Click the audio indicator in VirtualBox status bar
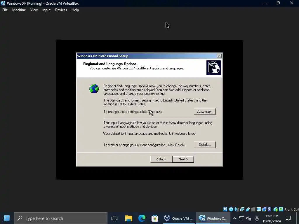This screenshot has width=299, height=224. pyautogui.click(x=237, y=209)
